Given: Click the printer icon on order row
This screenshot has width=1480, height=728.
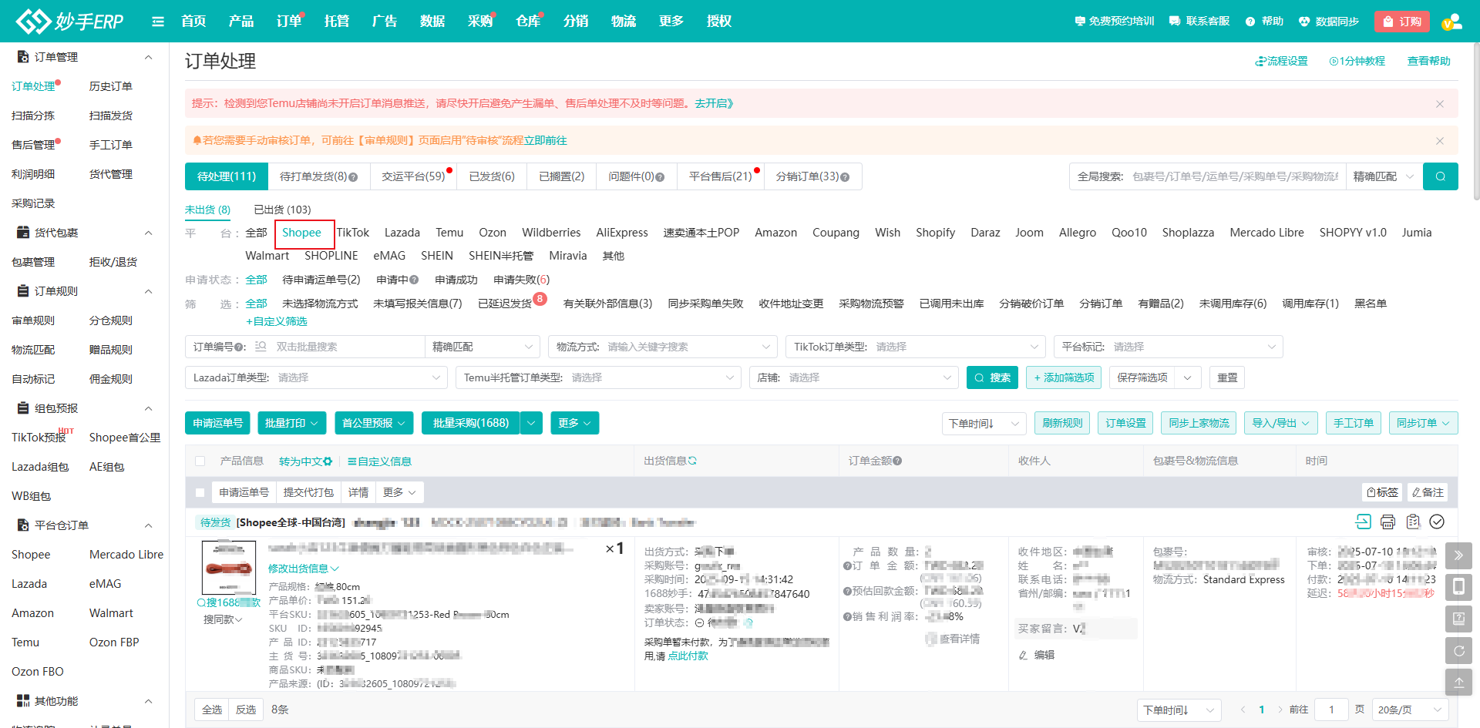Looking at the screenshot, I should [x=1387, y=522].
